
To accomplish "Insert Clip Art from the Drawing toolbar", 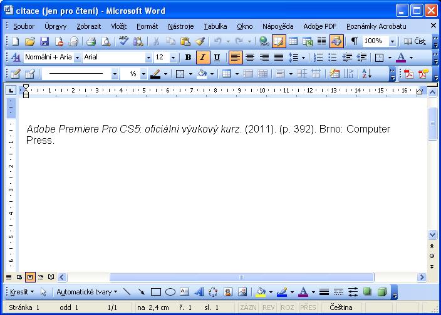I will click(x=228, y=292).
